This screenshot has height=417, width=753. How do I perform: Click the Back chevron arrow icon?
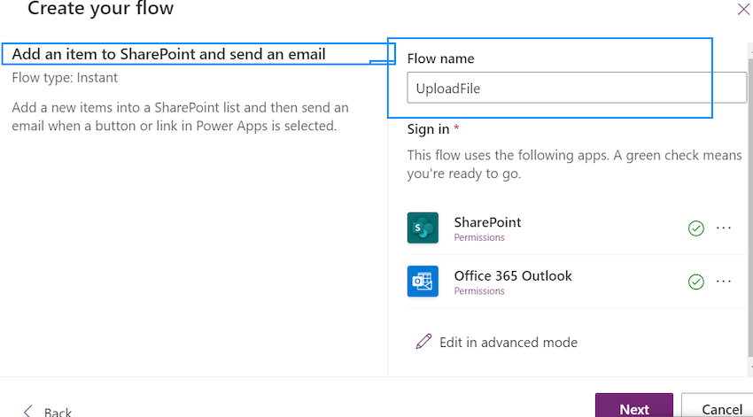pyautogui.click(x=27, y=411)
